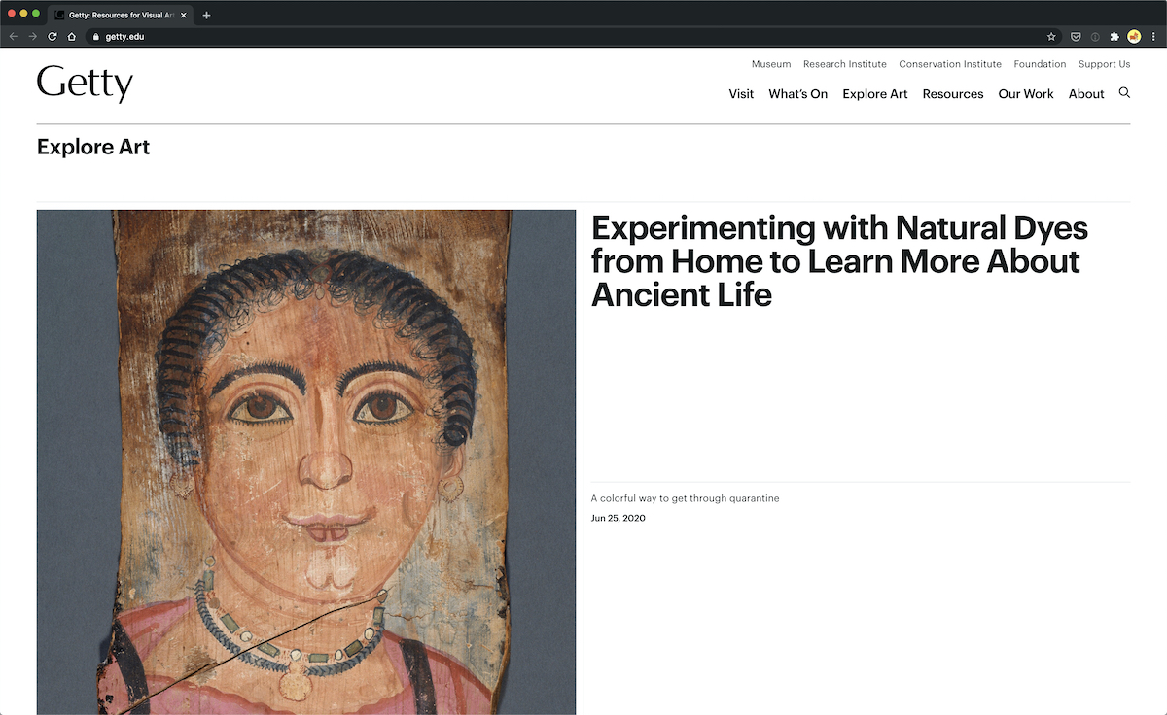Follow the Research Institute link

tap(845, 64)
